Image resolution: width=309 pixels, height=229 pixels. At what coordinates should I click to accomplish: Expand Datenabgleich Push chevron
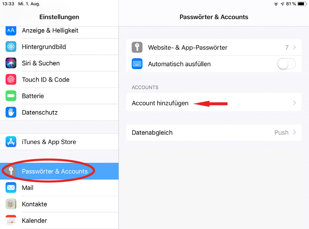tap(295, 133)
